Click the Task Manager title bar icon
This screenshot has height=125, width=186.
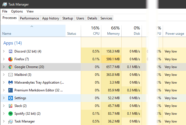[5, 4]
